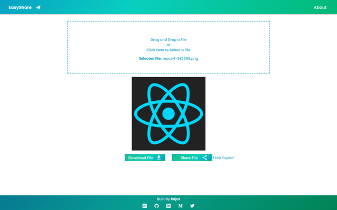Viewport: 337px width, 210px height.
Task: Open the Twitter bird icon in footer
Action: [x=192, y=206]
